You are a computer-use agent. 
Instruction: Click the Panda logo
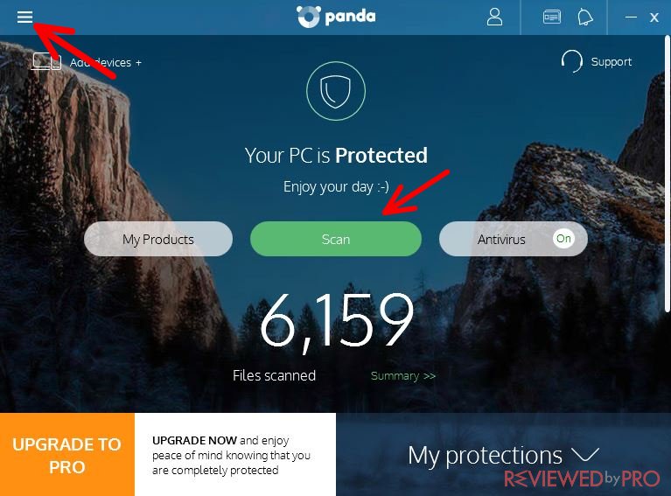336,17
